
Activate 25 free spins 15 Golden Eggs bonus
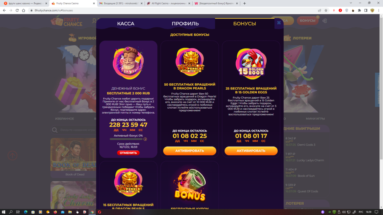click(251, 151)
